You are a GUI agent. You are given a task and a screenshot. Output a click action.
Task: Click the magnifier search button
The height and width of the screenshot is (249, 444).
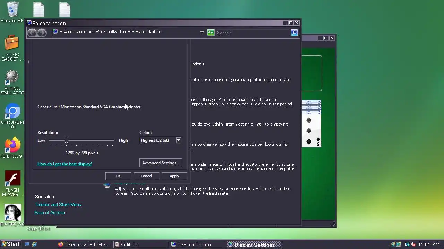294,33
